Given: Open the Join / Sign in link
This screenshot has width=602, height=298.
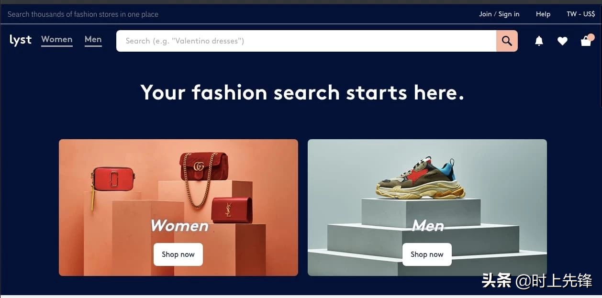Looking at the screenshot, I should coord(499,14).
